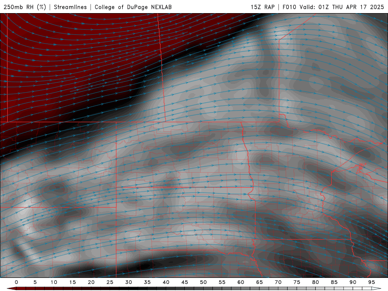Click the '60' color scale label
The width and height of the screenshot is (388, 291).
click(x=241, y=282)
